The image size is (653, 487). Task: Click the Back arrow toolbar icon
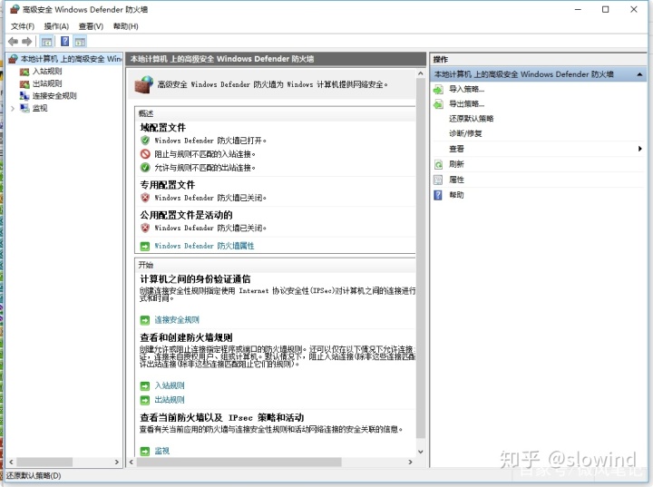tap(14, 41)
